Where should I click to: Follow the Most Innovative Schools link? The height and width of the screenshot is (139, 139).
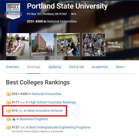click(x=45, y=111)
